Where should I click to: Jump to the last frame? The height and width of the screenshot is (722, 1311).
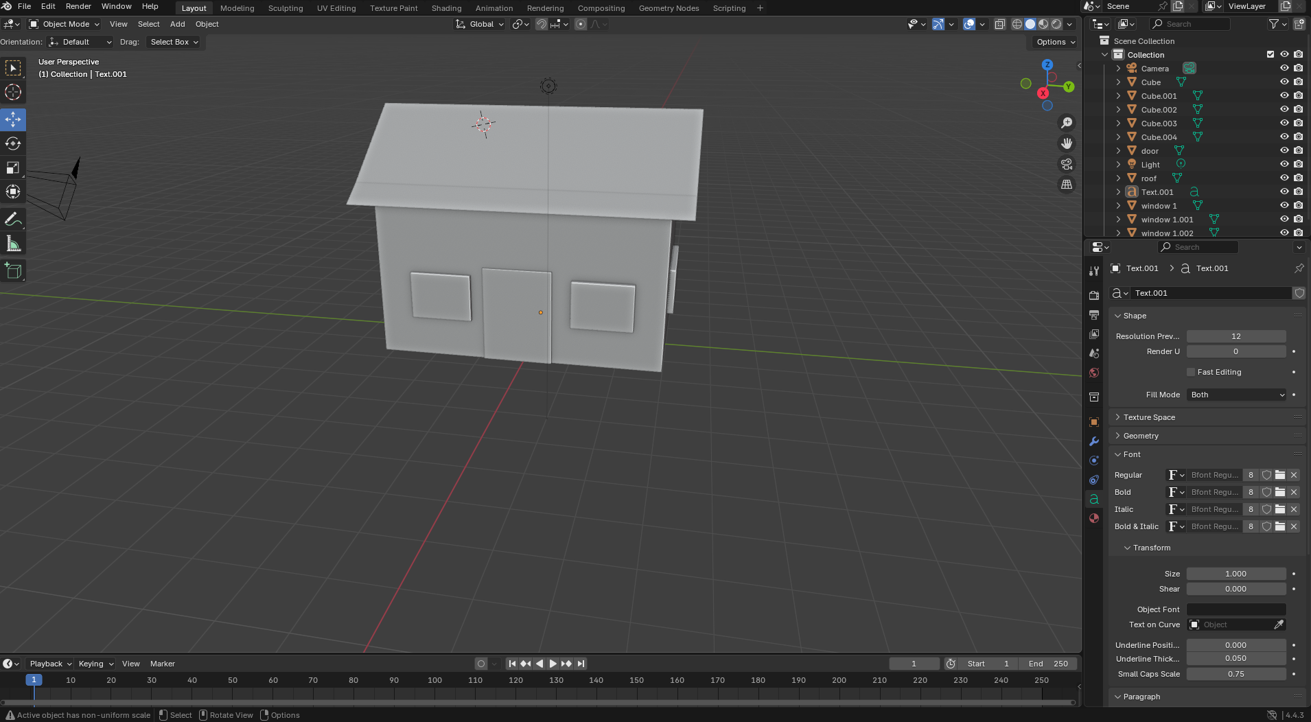point(581,664)
